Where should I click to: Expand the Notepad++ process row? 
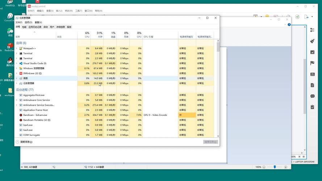click(x=17, y=49)
